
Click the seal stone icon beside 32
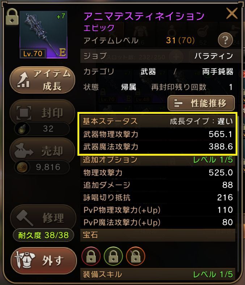coord(22,129)
